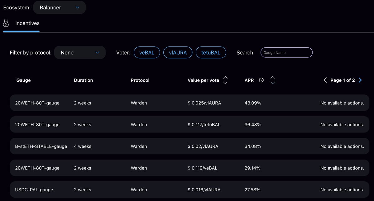Go to next page with right arrow
374x201 pixels.
pos(360,80)
